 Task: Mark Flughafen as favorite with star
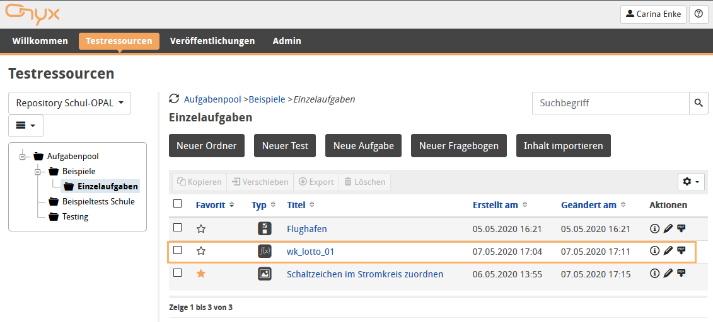pyautogui.click(x=201, y=229)
